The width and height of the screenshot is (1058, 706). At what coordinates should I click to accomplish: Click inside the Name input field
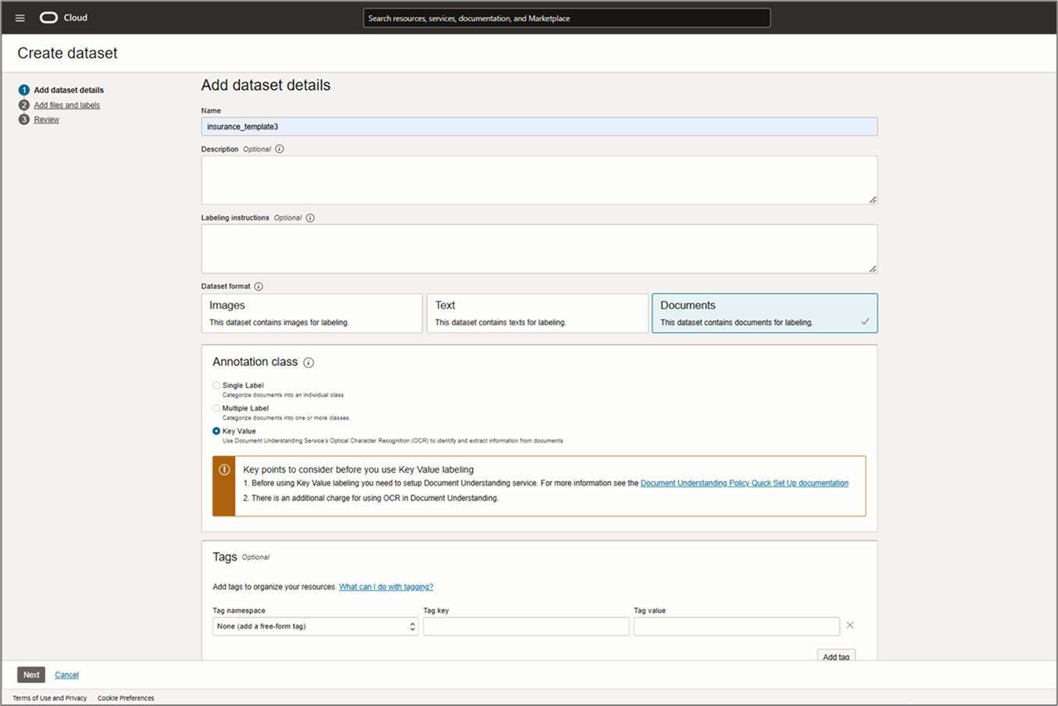[x=539, y=126]
